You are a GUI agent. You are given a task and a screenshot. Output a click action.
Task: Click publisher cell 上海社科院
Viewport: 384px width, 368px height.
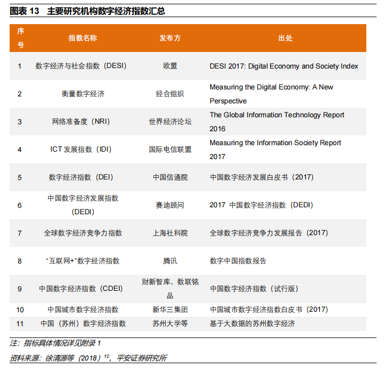[x=170, y=233]
